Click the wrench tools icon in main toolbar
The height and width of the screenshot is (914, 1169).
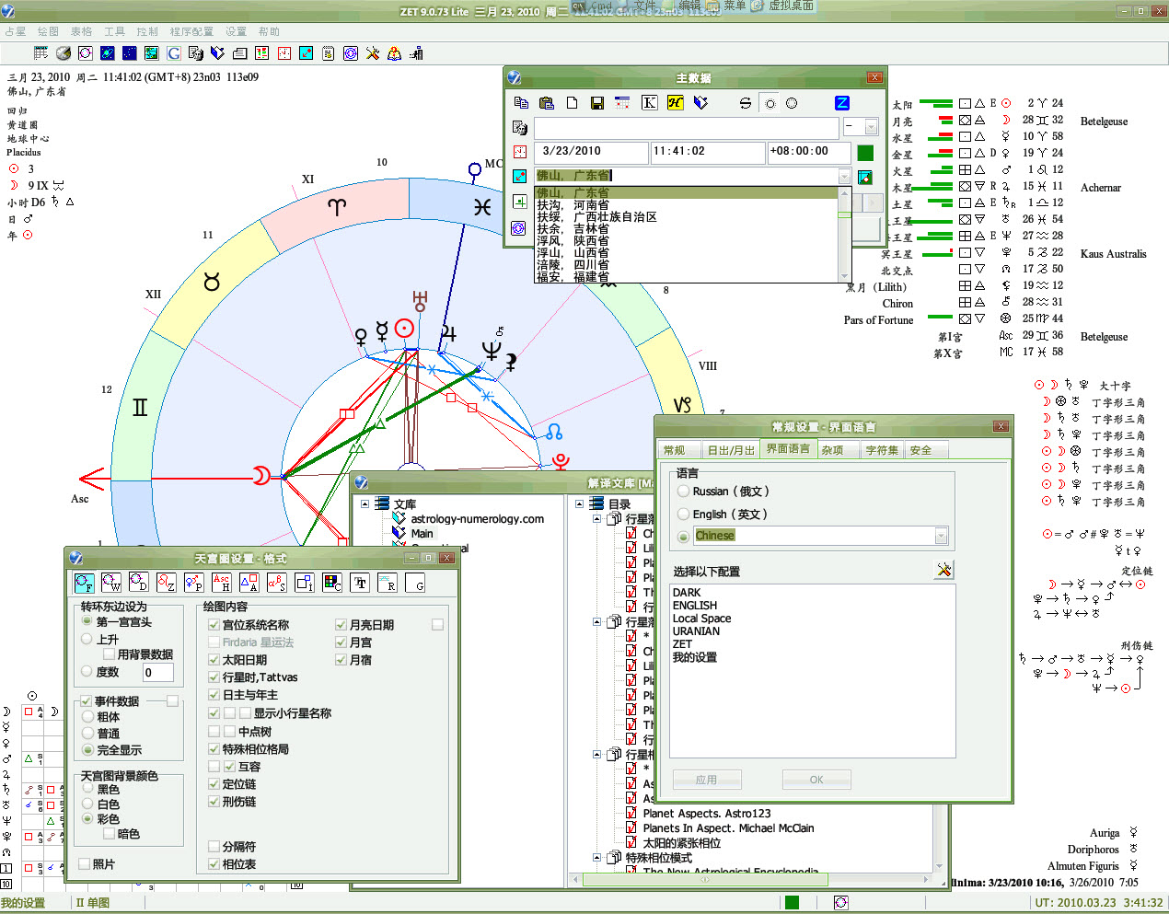coord(372,53)
